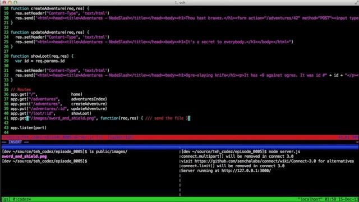Click the '-- INSERT --' mode indicator
Image resolution: width=359 pixels, height=202 pixels.
point(15,142)
